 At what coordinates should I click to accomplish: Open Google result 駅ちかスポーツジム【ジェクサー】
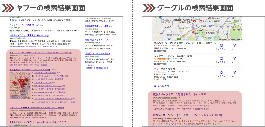(187, 115)
